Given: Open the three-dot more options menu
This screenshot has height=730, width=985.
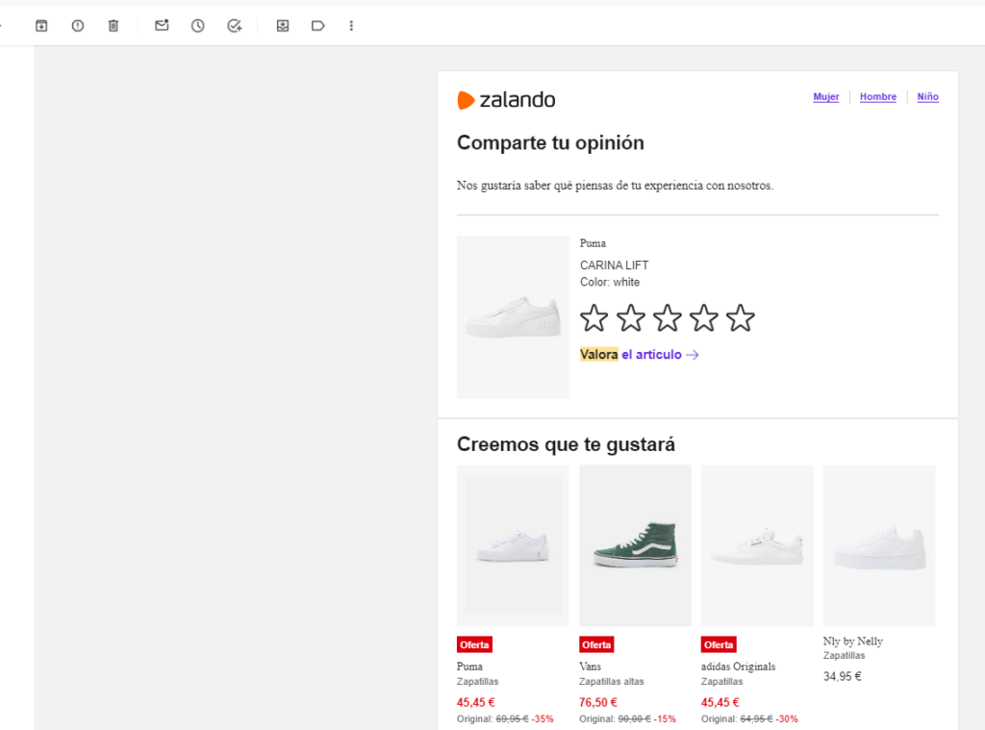Looking at the screenshot, I should pos(351,26).
